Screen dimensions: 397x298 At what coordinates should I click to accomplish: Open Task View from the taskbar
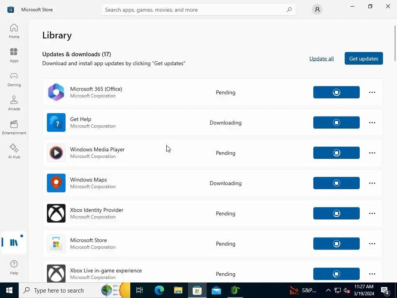click(x=140, y=290)
